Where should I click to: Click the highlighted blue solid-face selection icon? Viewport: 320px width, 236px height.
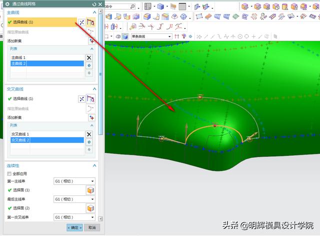[125, 37]
